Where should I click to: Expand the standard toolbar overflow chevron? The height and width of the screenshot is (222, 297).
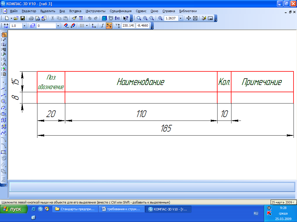click(131, 18)
